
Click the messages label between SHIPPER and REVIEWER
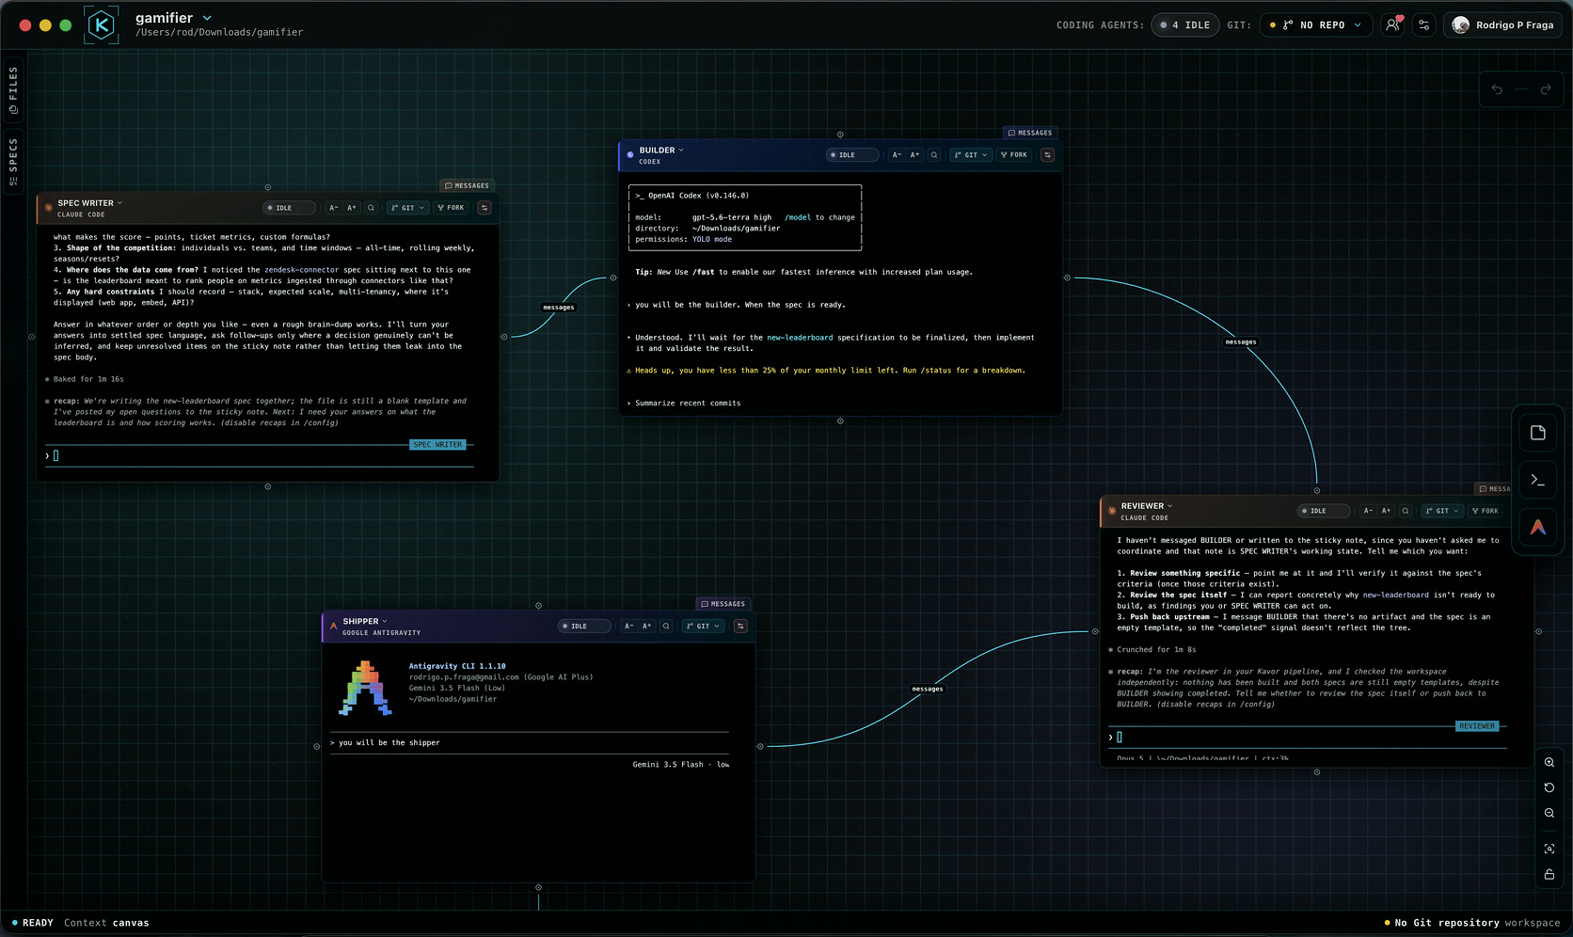point(928,690)
